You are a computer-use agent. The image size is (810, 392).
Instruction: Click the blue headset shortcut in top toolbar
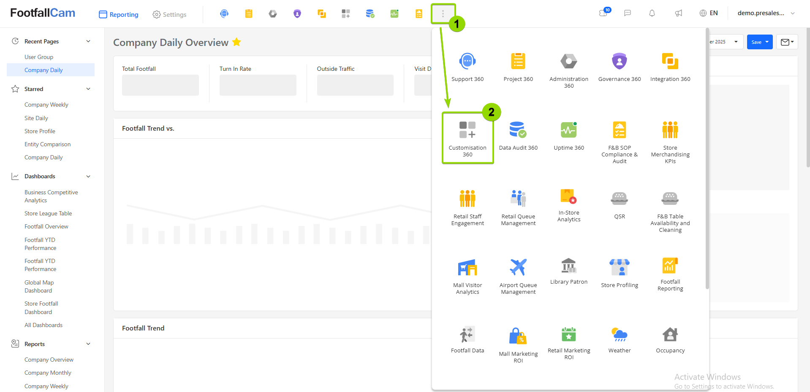coord(224,14)
